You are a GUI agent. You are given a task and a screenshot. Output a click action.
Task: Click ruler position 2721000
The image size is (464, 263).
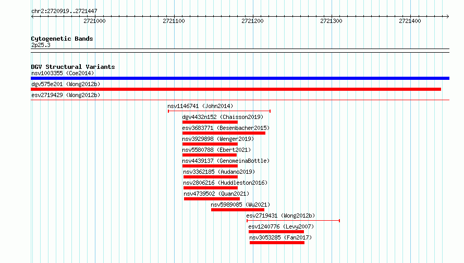tap(94, 21)
